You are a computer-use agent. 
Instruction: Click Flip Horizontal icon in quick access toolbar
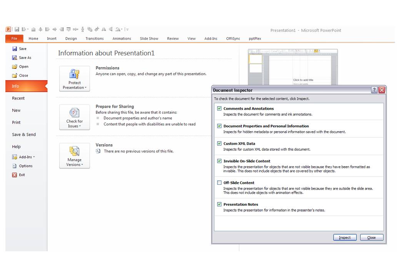[x=103, y=29]
